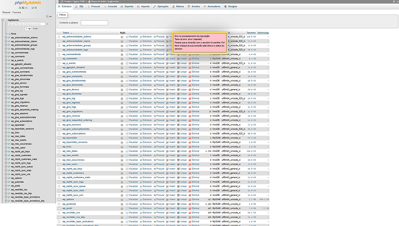399x226 pixels.
Task: Click Limpar icon in wp_mec_users row
Action: 178,165
